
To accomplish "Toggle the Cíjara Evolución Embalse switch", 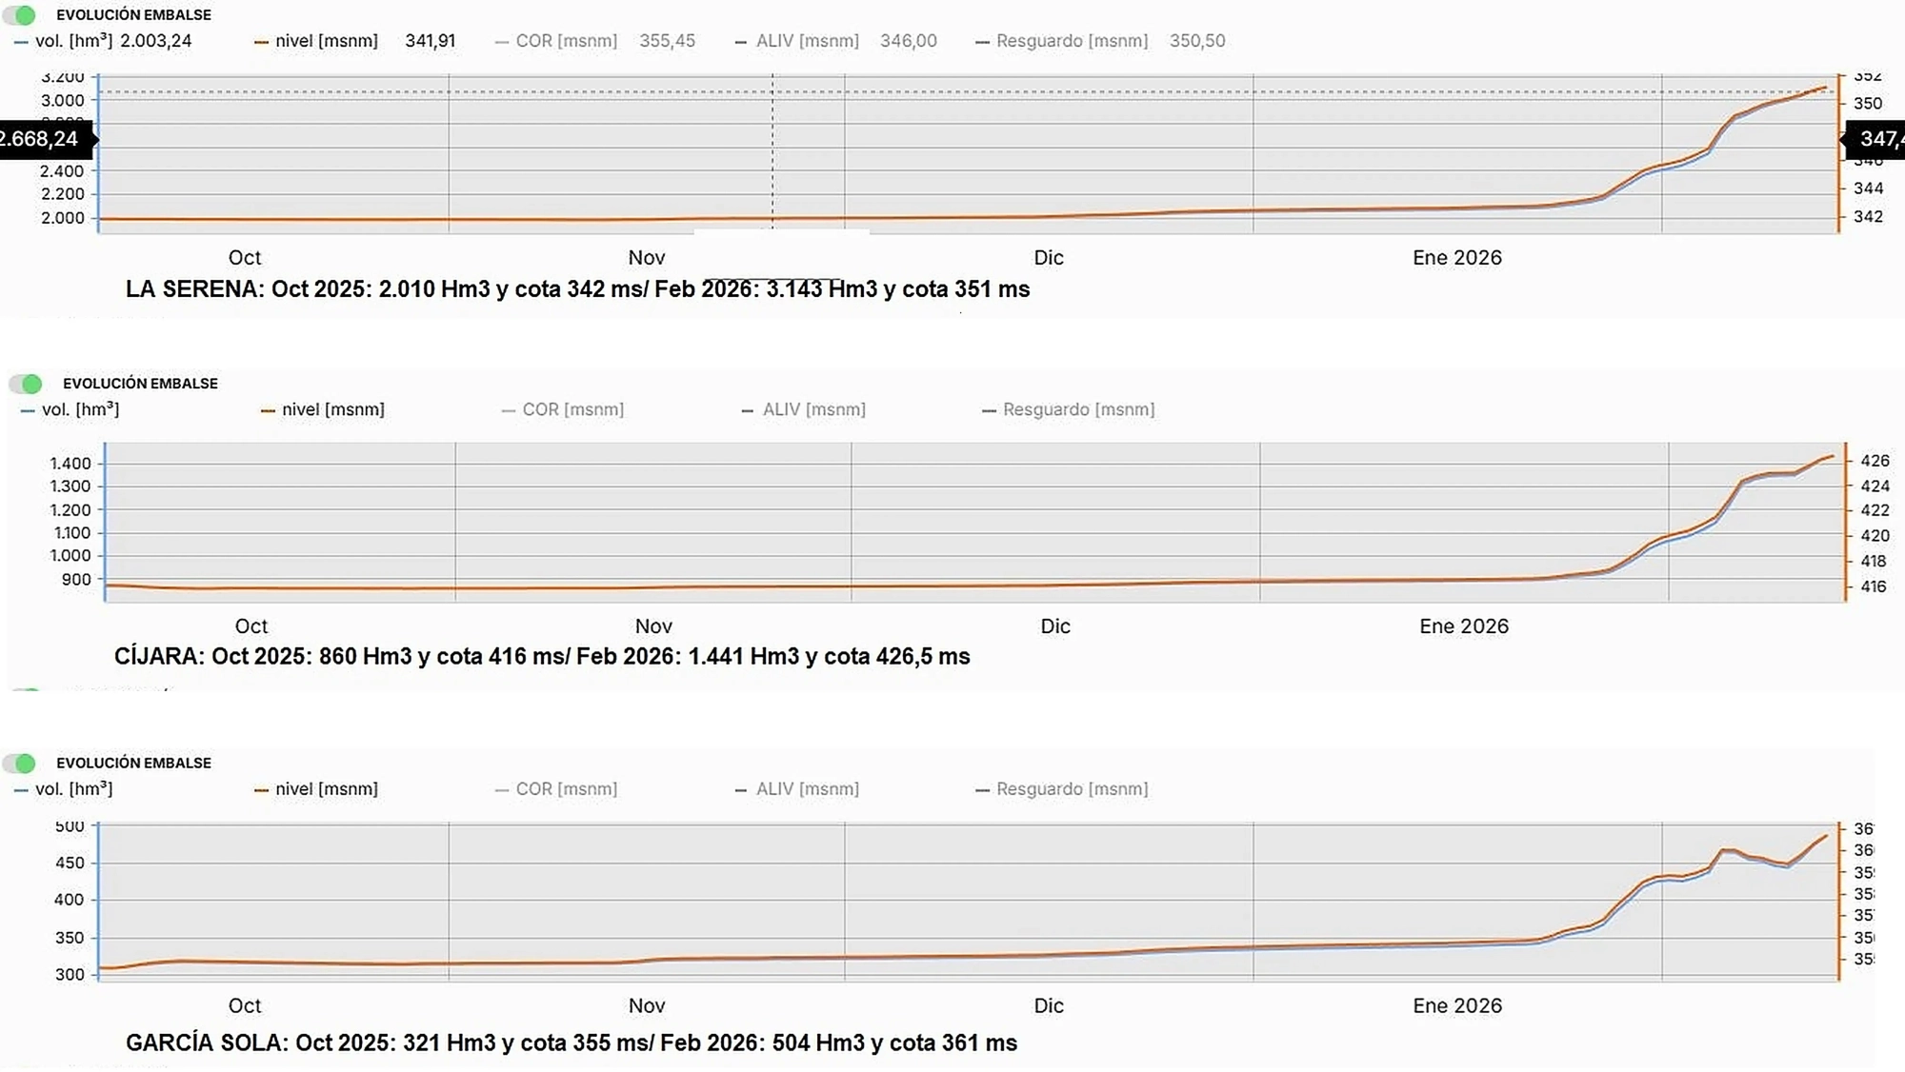I will coord(27,384).
